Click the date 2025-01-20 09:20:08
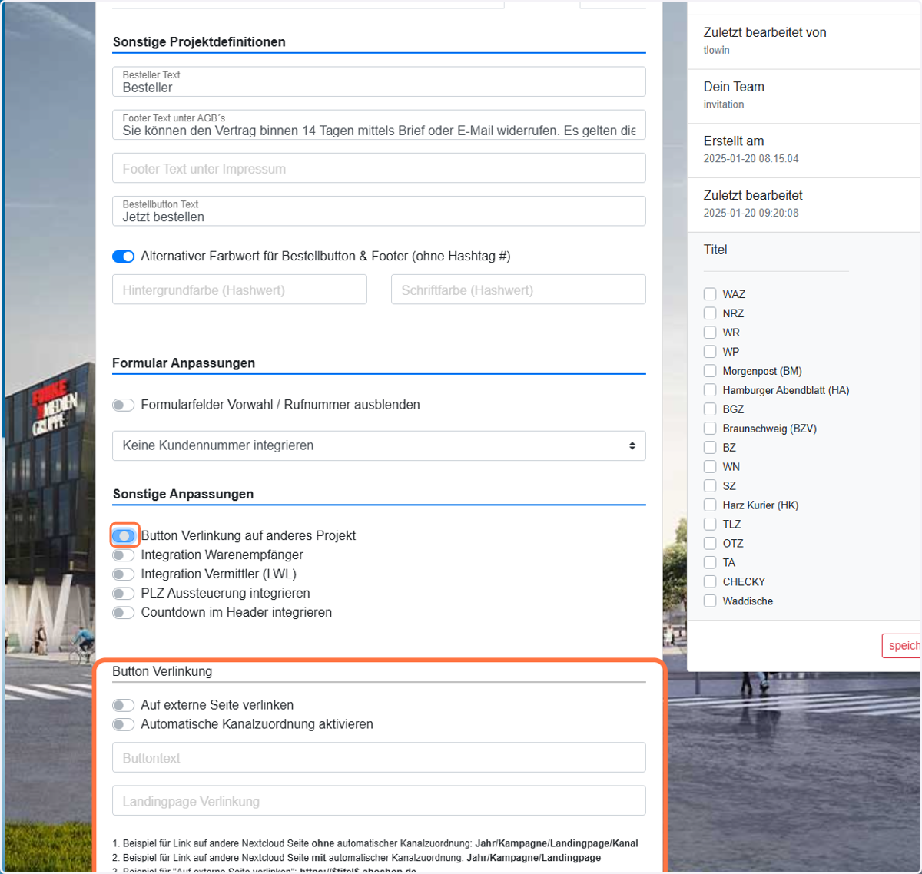 (x=751, y=213)
